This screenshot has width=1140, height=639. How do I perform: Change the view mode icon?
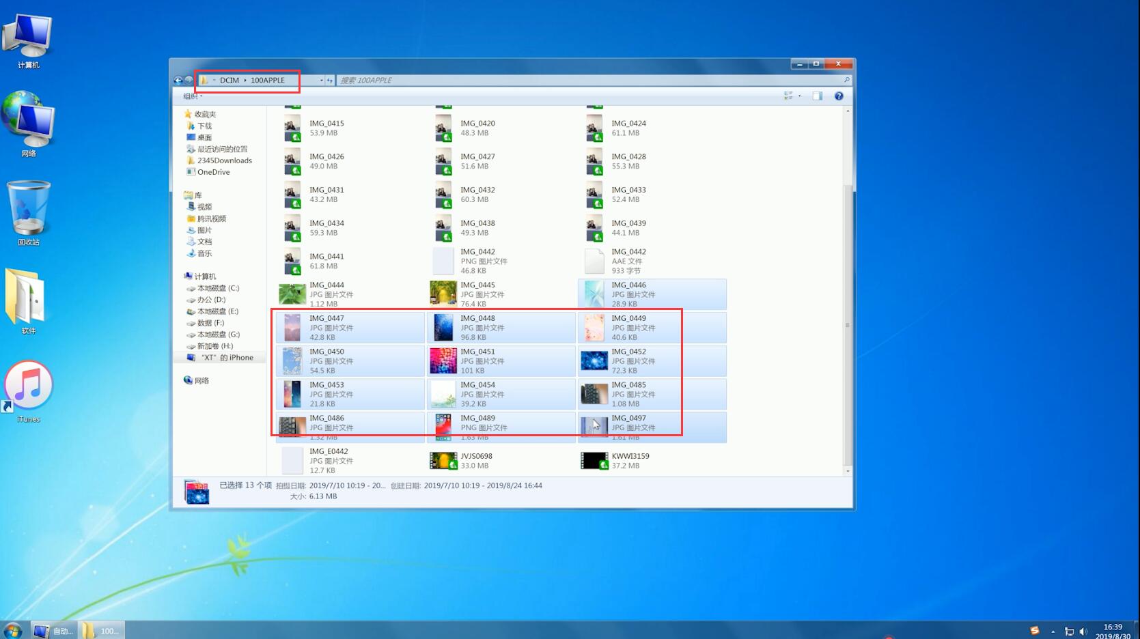(788, 96)
